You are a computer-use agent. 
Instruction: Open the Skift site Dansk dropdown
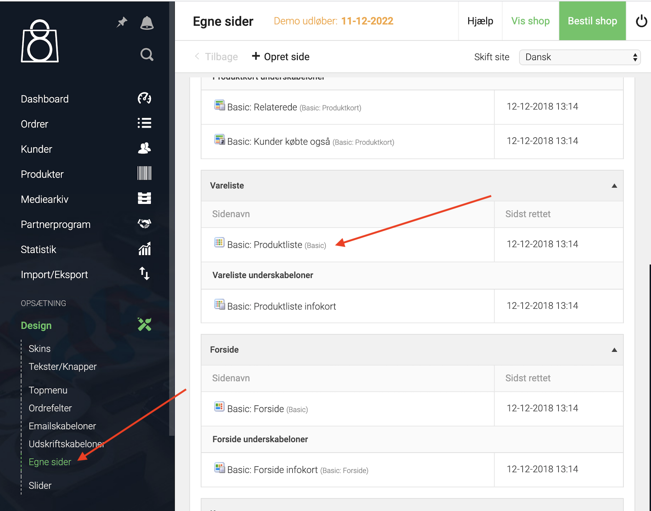tap(580, 57)
